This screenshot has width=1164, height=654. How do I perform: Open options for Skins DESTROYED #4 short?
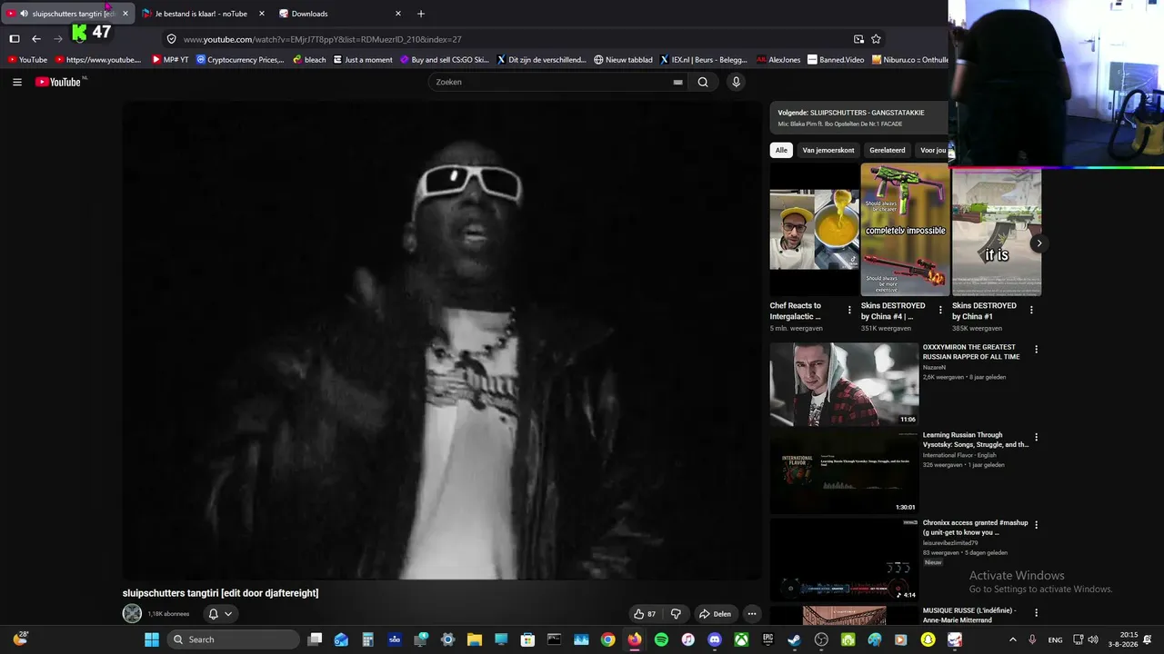(940, 311)
